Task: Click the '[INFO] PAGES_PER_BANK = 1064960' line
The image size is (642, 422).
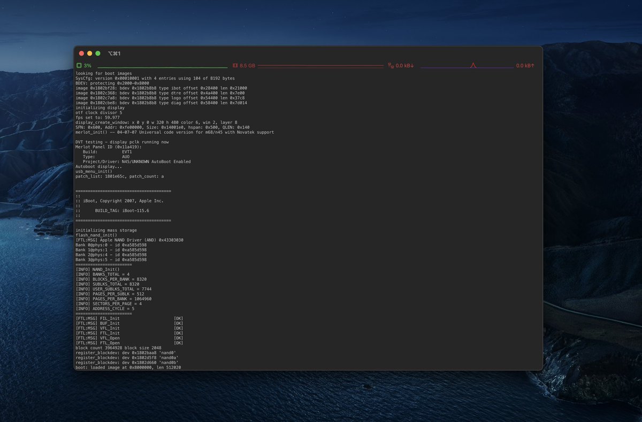Action: coord(113,298)
